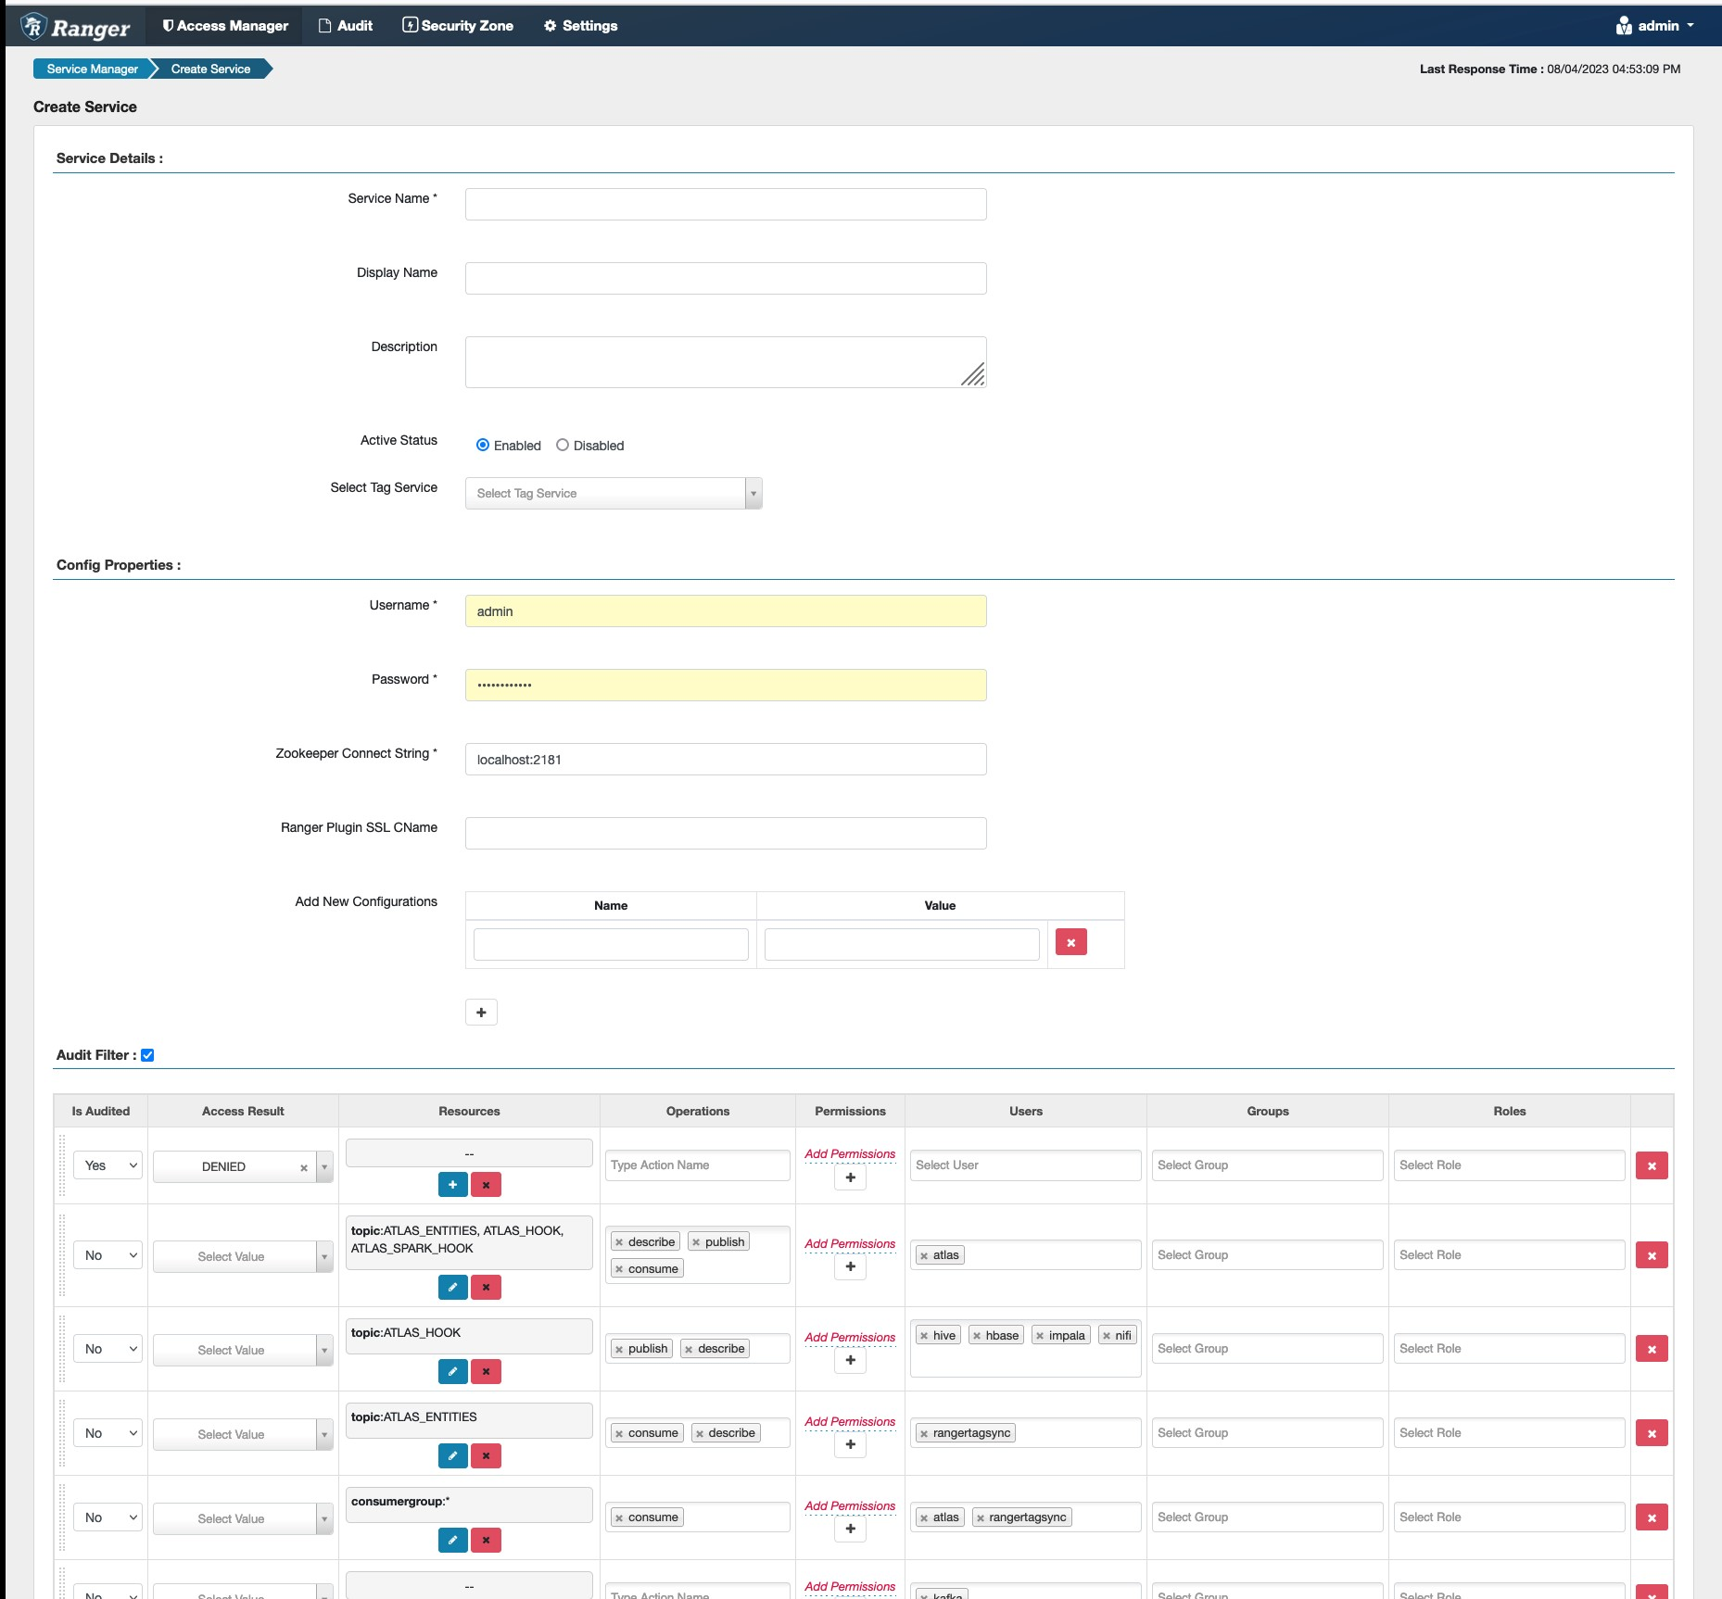Delete the consumergroup audit filter row
Image resolution: width=1722 pixels, height=1599 pixels.
pyautogui.click(x=1652, y=1517)
